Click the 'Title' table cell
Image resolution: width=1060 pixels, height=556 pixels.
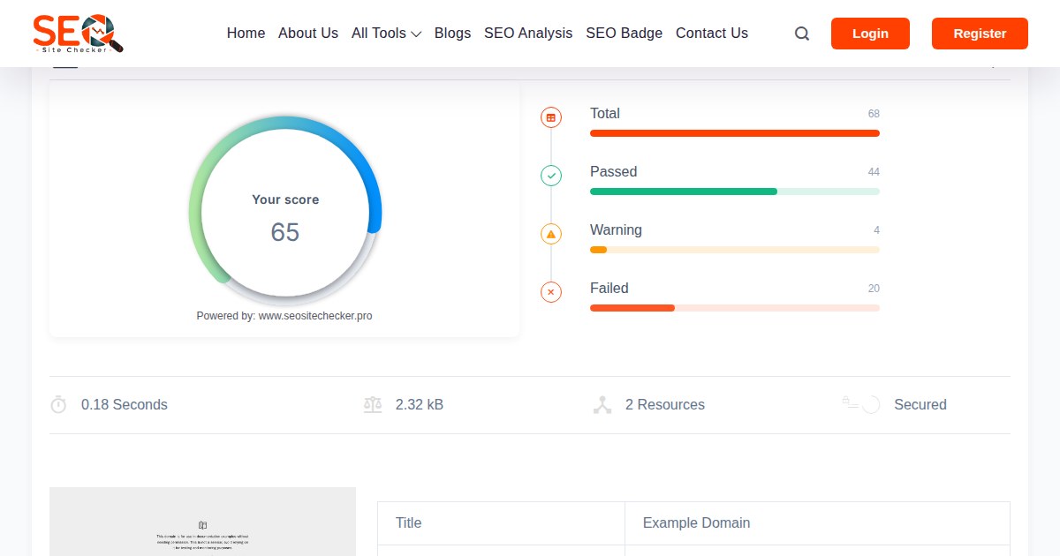501,522
